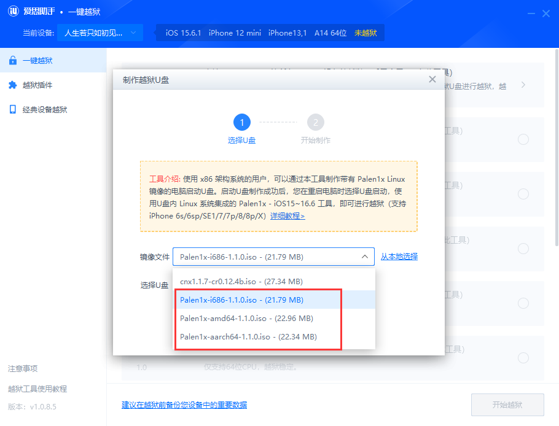Click the iPhone 12 mini model text

pyautogui.click(x=235, y=33)
